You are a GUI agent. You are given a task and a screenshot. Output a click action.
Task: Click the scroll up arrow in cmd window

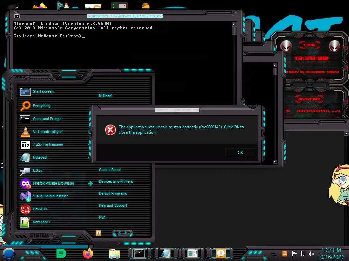point(234,24)
